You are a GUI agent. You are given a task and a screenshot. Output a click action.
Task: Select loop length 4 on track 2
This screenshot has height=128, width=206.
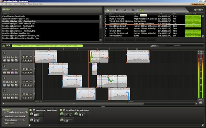click(28, 73)
